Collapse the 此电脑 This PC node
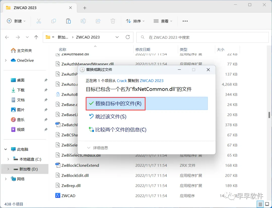Viewport: 272px width, 208px height. 6,149
